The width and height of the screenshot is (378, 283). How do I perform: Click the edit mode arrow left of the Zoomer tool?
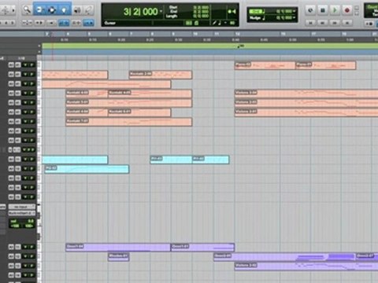pos(13,10)
